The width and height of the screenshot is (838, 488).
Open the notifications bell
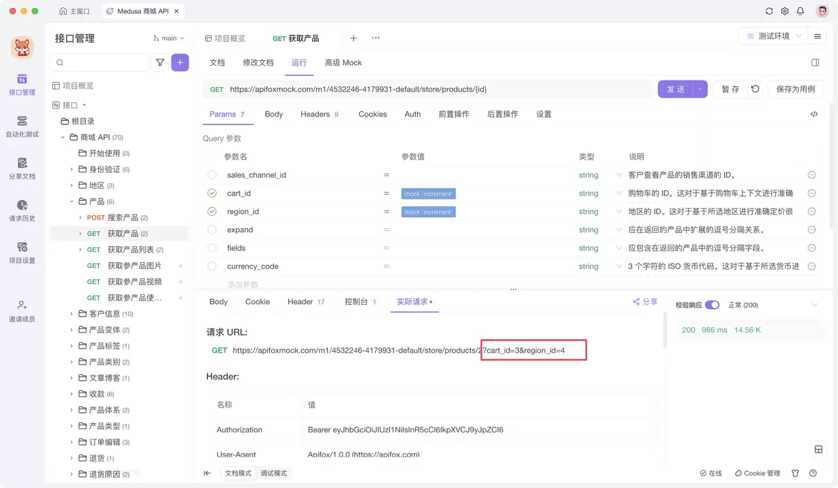point(800,11)
